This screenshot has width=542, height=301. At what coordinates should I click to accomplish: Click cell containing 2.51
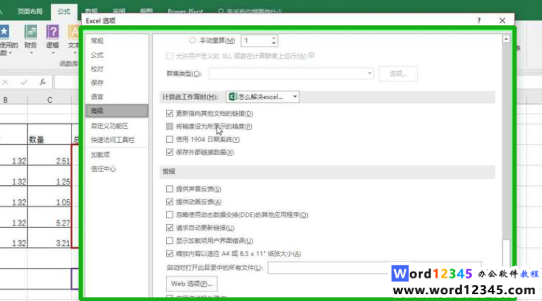[49, 155]
